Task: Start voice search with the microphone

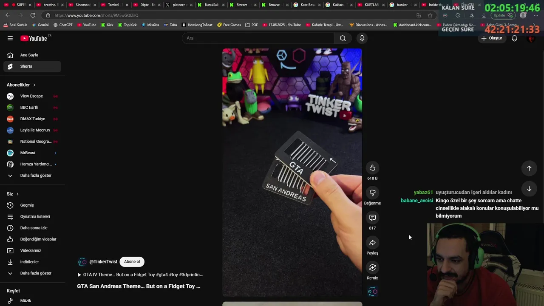Action: point(362,38)
